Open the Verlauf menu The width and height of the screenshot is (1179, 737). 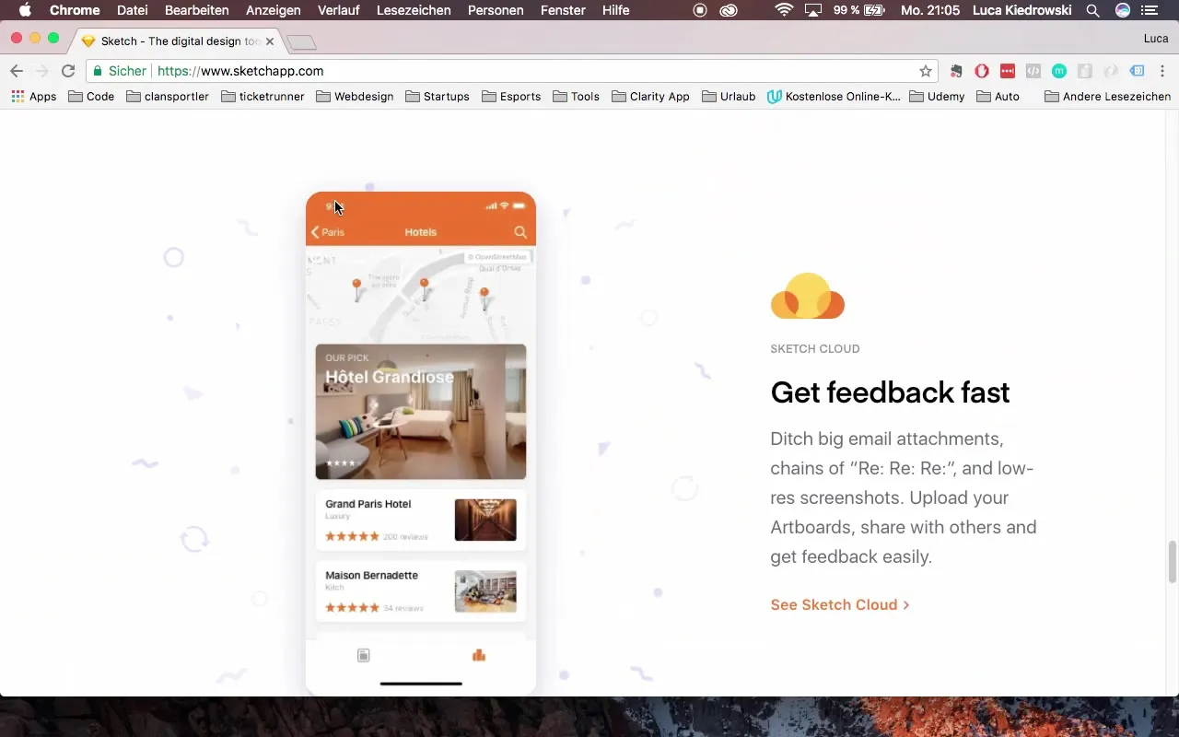(339, 10)
